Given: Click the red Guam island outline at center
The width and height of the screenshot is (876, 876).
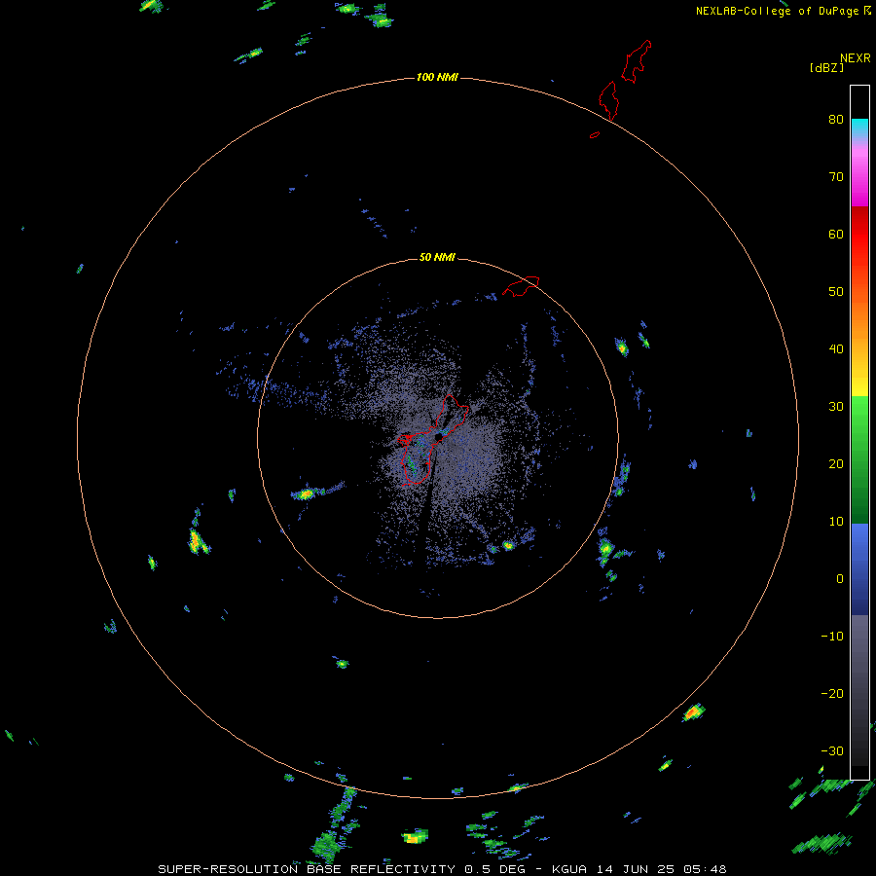Looking at the screenshot, I should [433, 440].
